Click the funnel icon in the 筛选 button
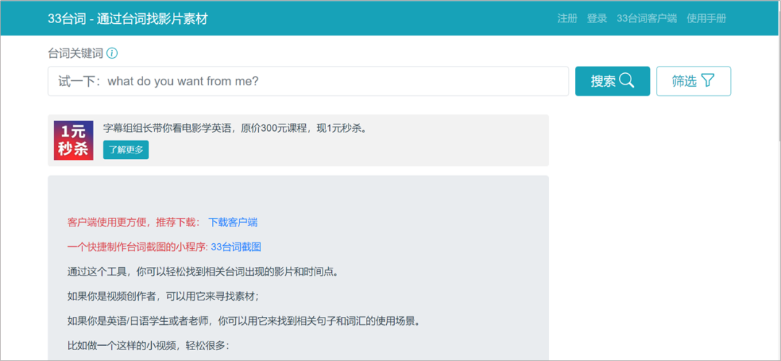 click(707, 81)
